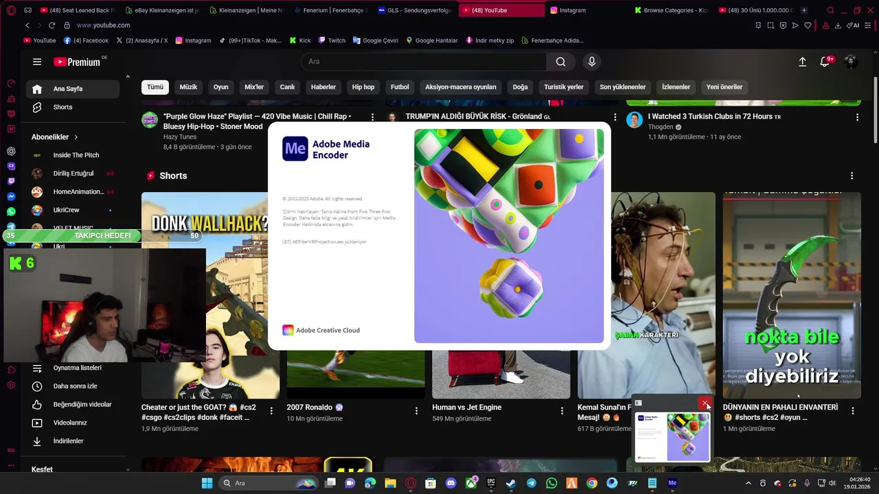Click the YouTube search input field
This screenshot has height=494, width=879.
424,62
